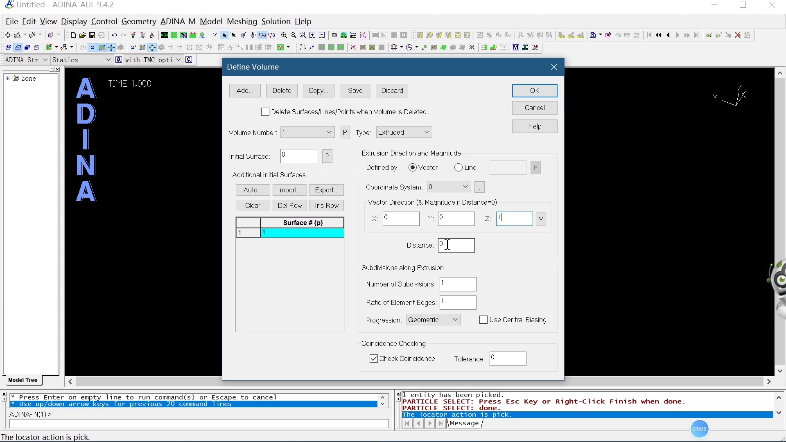Open the Geometry menu

(139, 21)
